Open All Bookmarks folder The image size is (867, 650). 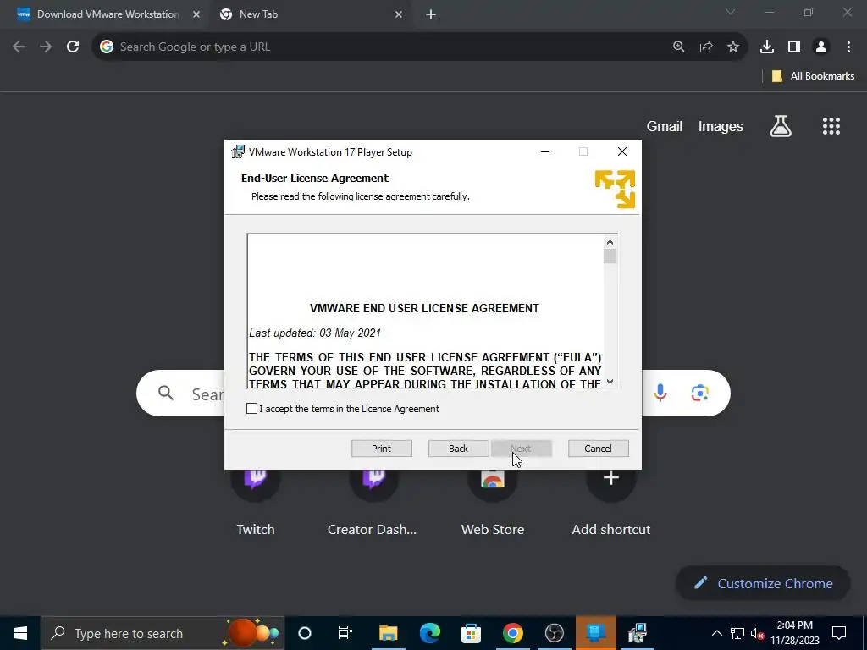(813, 75)
